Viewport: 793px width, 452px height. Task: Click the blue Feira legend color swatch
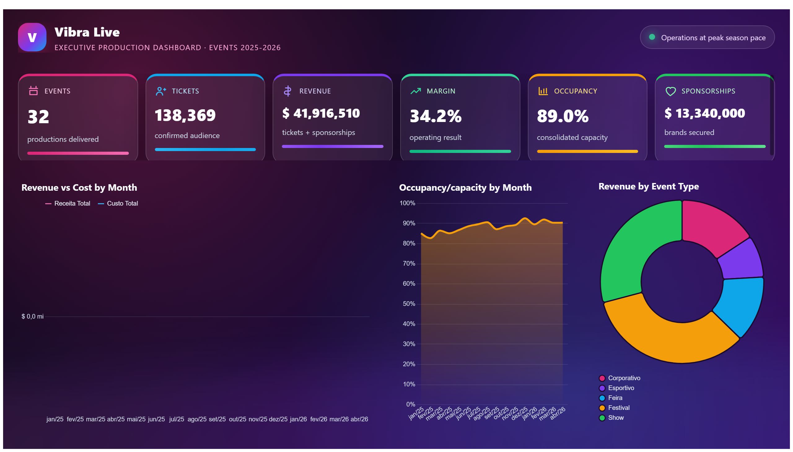[602, 398]
